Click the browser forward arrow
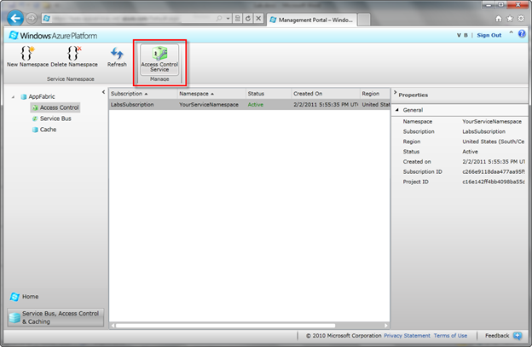532x347 pixels. 32,18
